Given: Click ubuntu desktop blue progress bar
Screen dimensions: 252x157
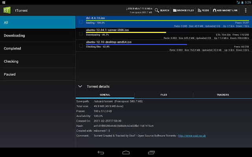Looking at the screenshot, I should click(x=137, y=44).
